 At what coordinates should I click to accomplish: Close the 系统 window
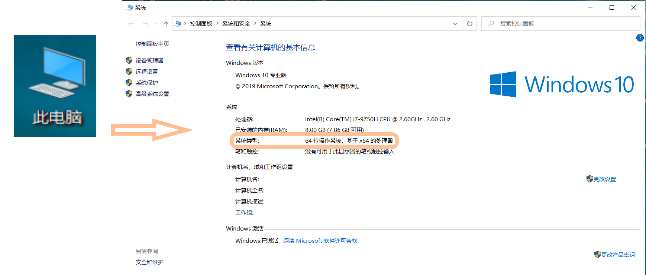point(634,7)
